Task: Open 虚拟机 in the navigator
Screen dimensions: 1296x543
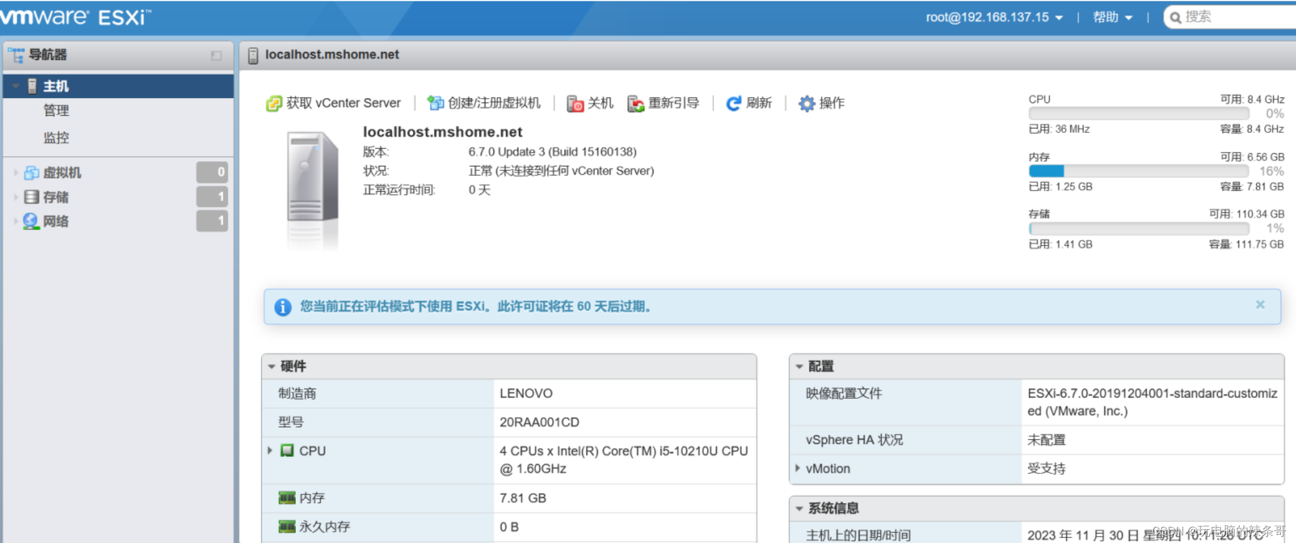Action: [62, 173]
